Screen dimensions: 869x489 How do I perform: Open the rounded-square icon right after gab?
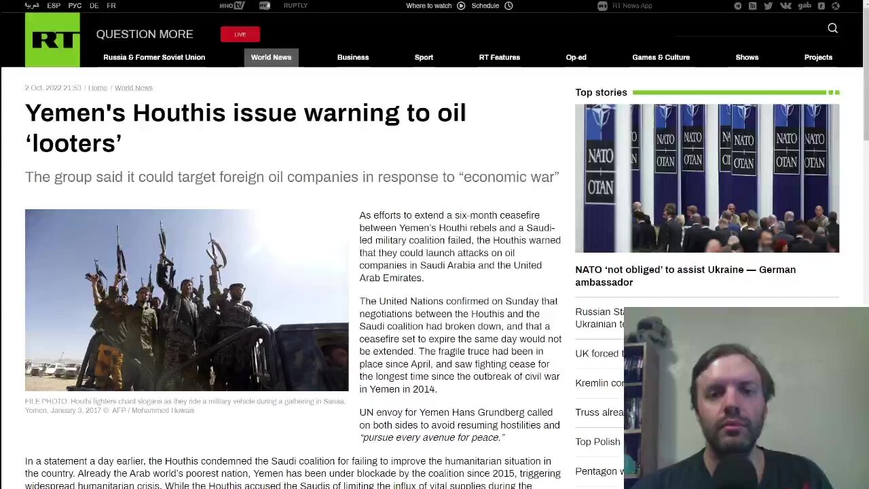(821, 6)
